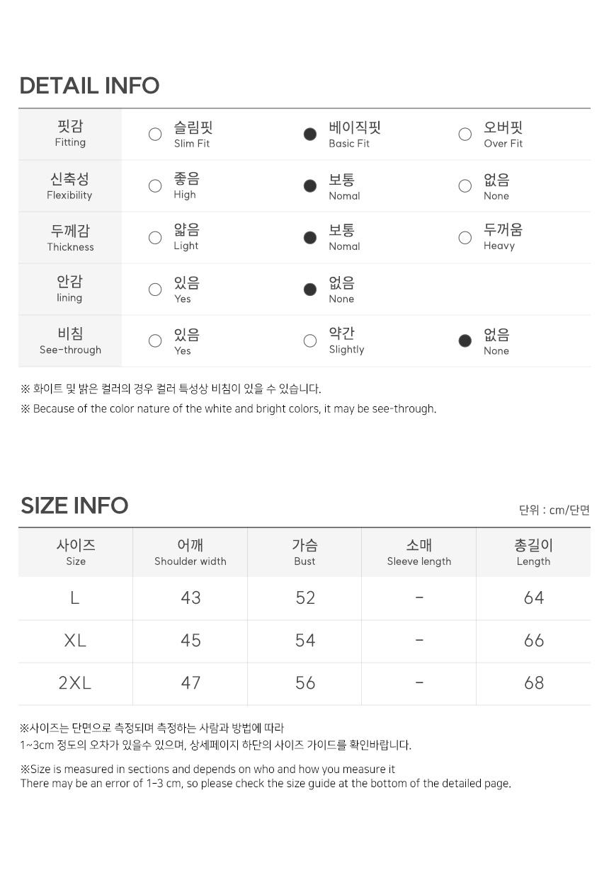Viewport: 609px width, 875px height.
Task: Select Nomal flexibility radio option
Action: click(x=310, y=186)
